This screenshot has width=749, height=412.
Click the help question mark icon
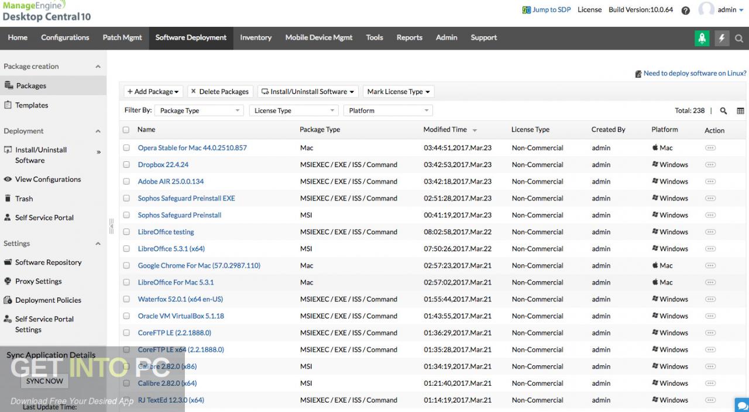tap(686, 11)
